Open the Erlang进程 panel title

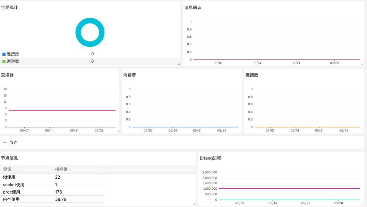tap(210, 158)
